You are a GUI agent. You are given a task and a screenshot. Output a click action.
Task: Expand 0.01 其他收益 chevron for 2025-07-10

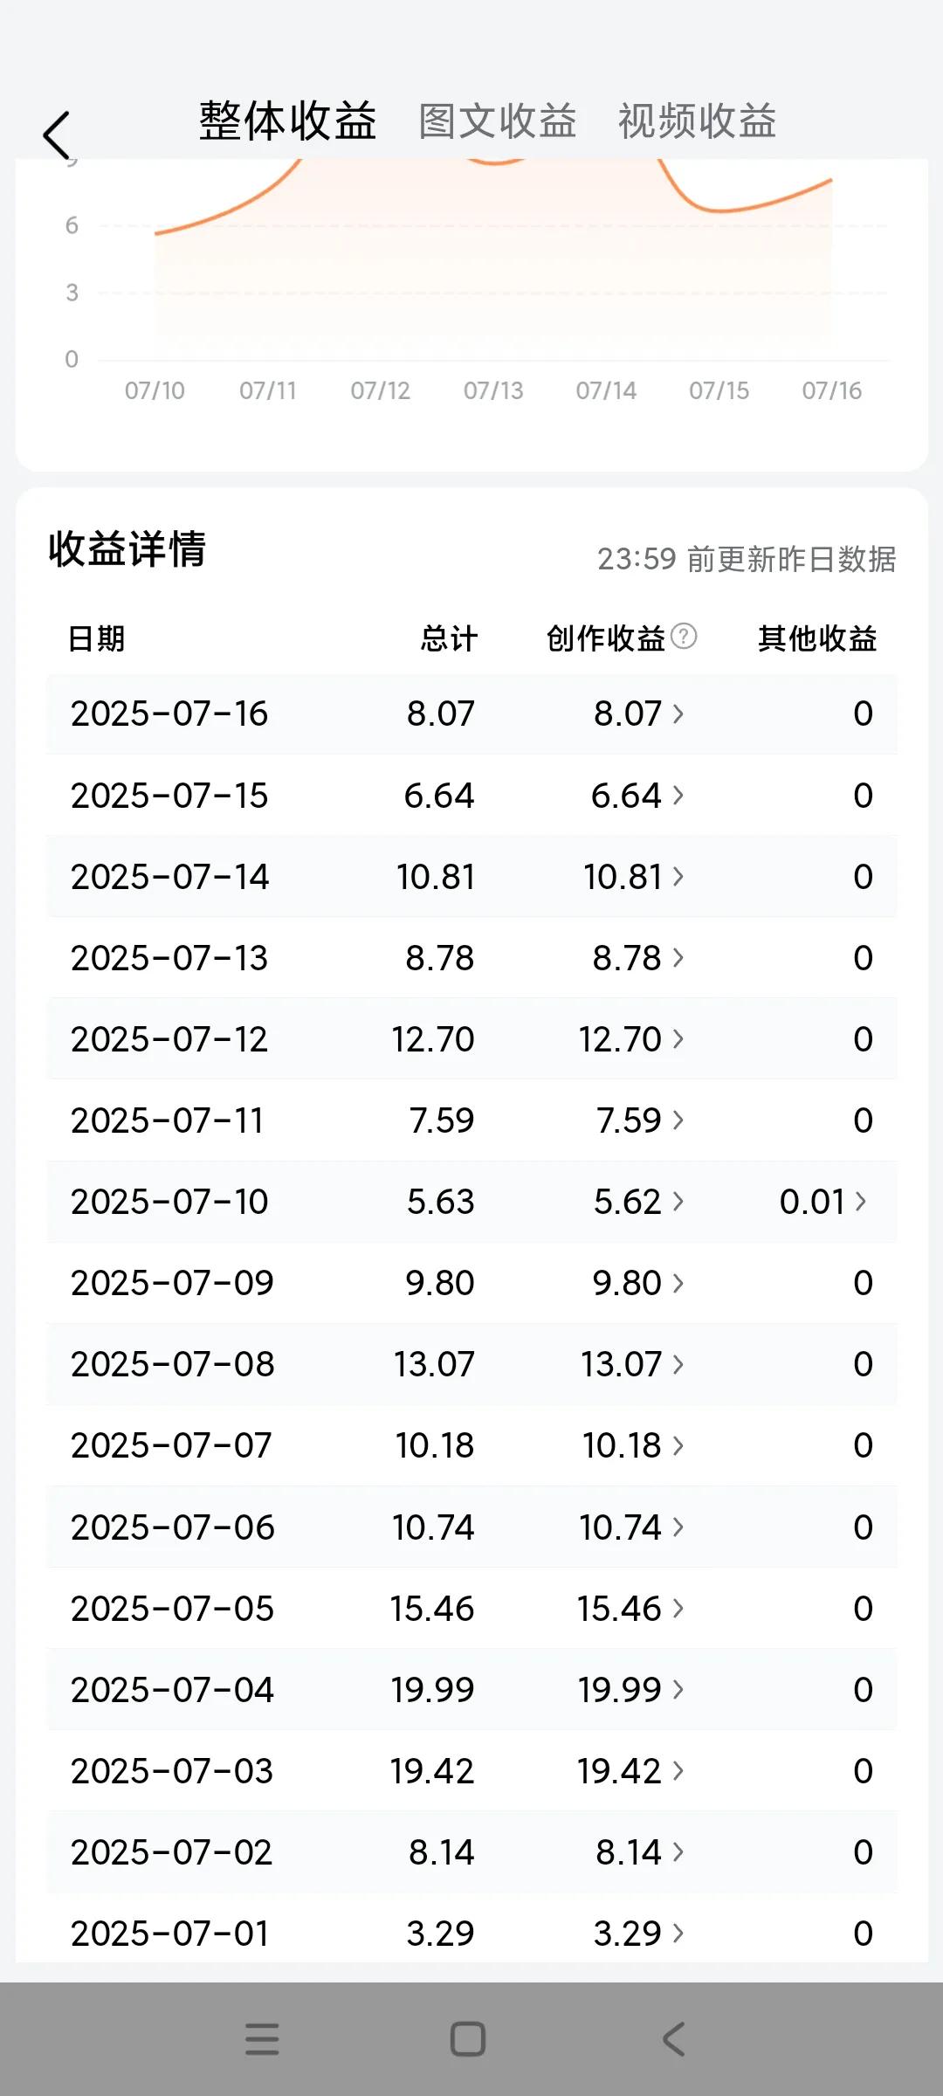(860, 1202)
